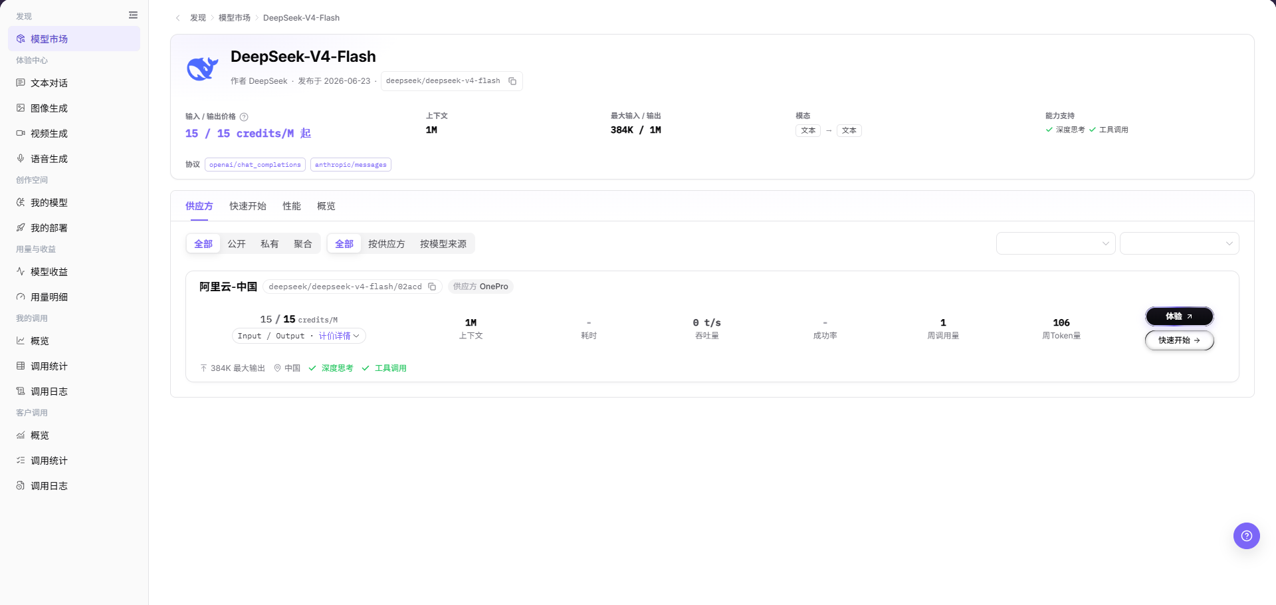Open the 文本对话 sidebar icon
Image resolution: width=1276 pixels, height=605 pixels.
point(21,83)
